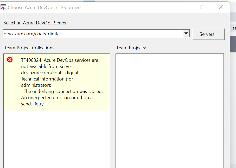Click the dialog title 'Choose Azure DevOps / TFS project'

45,7
